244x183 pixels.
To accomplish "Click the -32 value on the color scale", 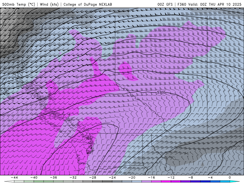I will point(73,178).
